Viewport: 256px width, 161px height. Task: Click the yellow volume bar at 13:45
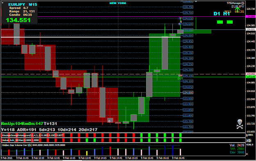click(87, 153)
